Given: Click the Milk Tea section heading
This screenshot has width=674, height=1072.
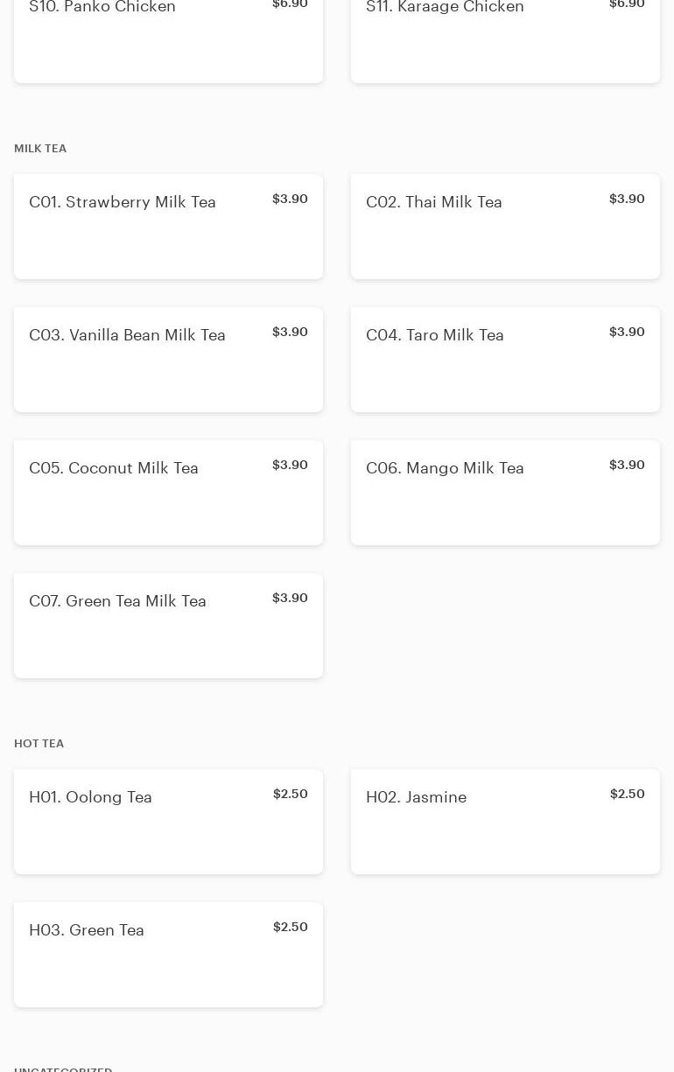Looking at the screenshot, I should 40,149.
